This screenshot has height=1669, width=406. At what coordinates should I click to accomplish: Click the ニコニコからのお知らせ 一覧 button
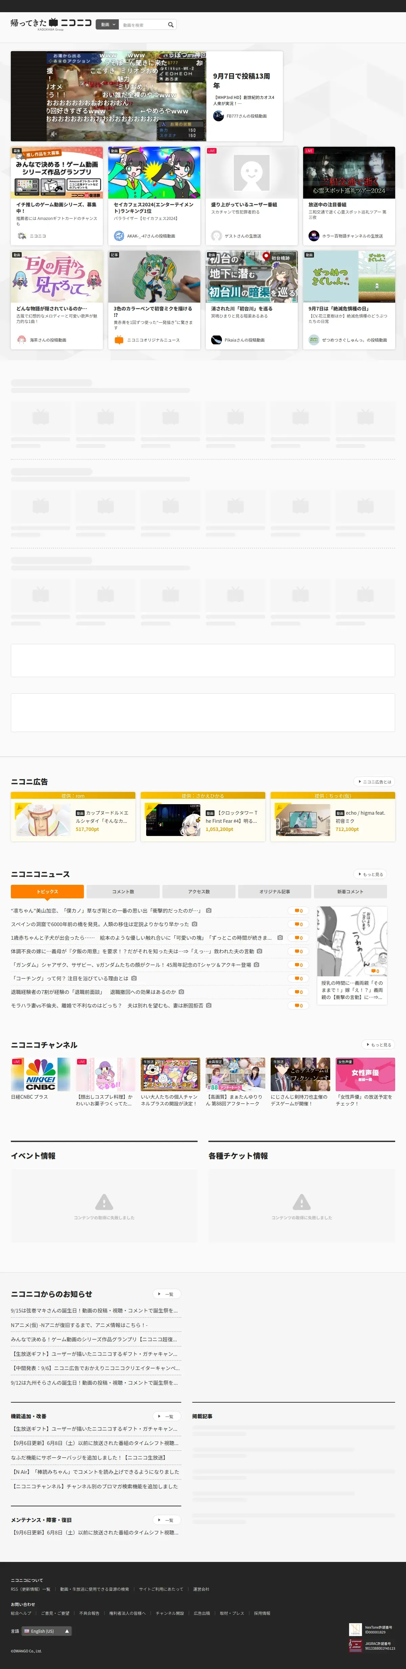167,1294
